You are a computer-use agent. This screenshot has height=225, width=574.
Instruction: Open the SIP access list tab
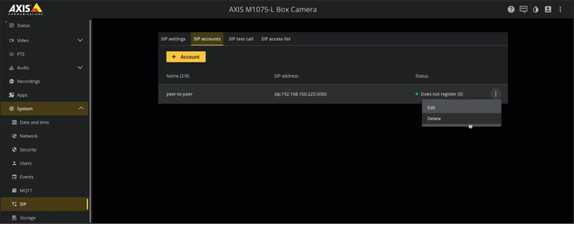pyautogui.click(x=276, y=39)
